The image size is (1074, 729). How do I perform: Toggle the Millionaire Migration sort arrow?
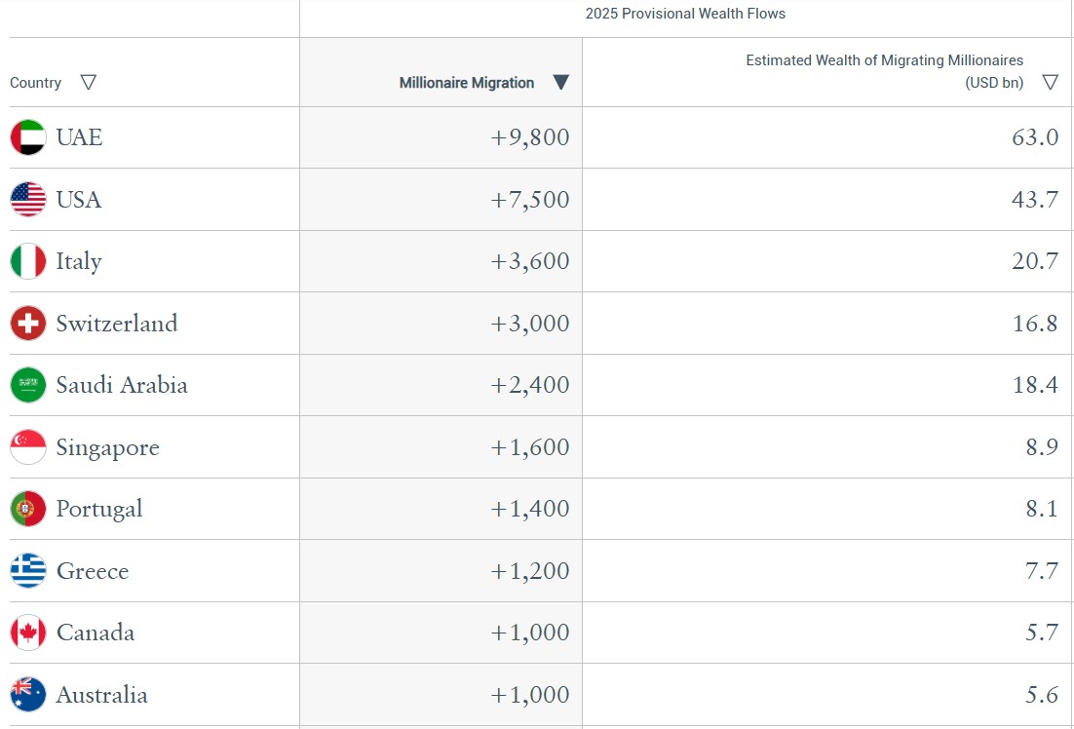click(x=560, y=83)
